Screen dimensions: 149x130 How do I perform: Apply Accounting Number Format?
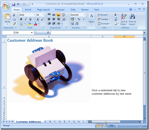(x=72, y=19)
